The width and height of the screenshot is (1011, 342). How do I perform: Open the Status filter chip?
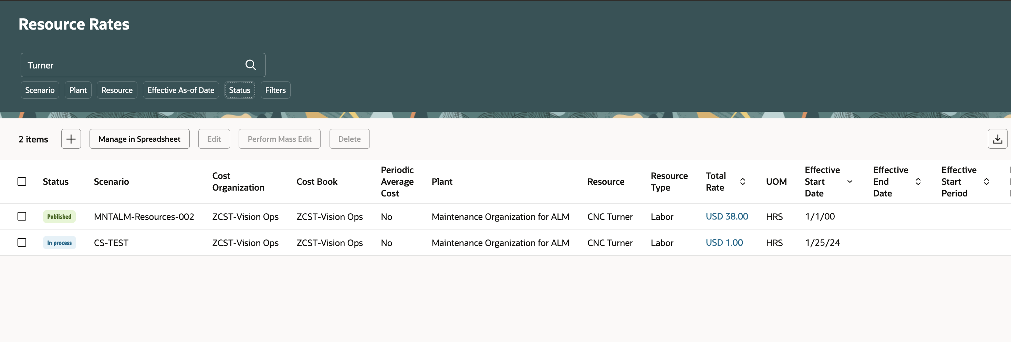(240, 90)
